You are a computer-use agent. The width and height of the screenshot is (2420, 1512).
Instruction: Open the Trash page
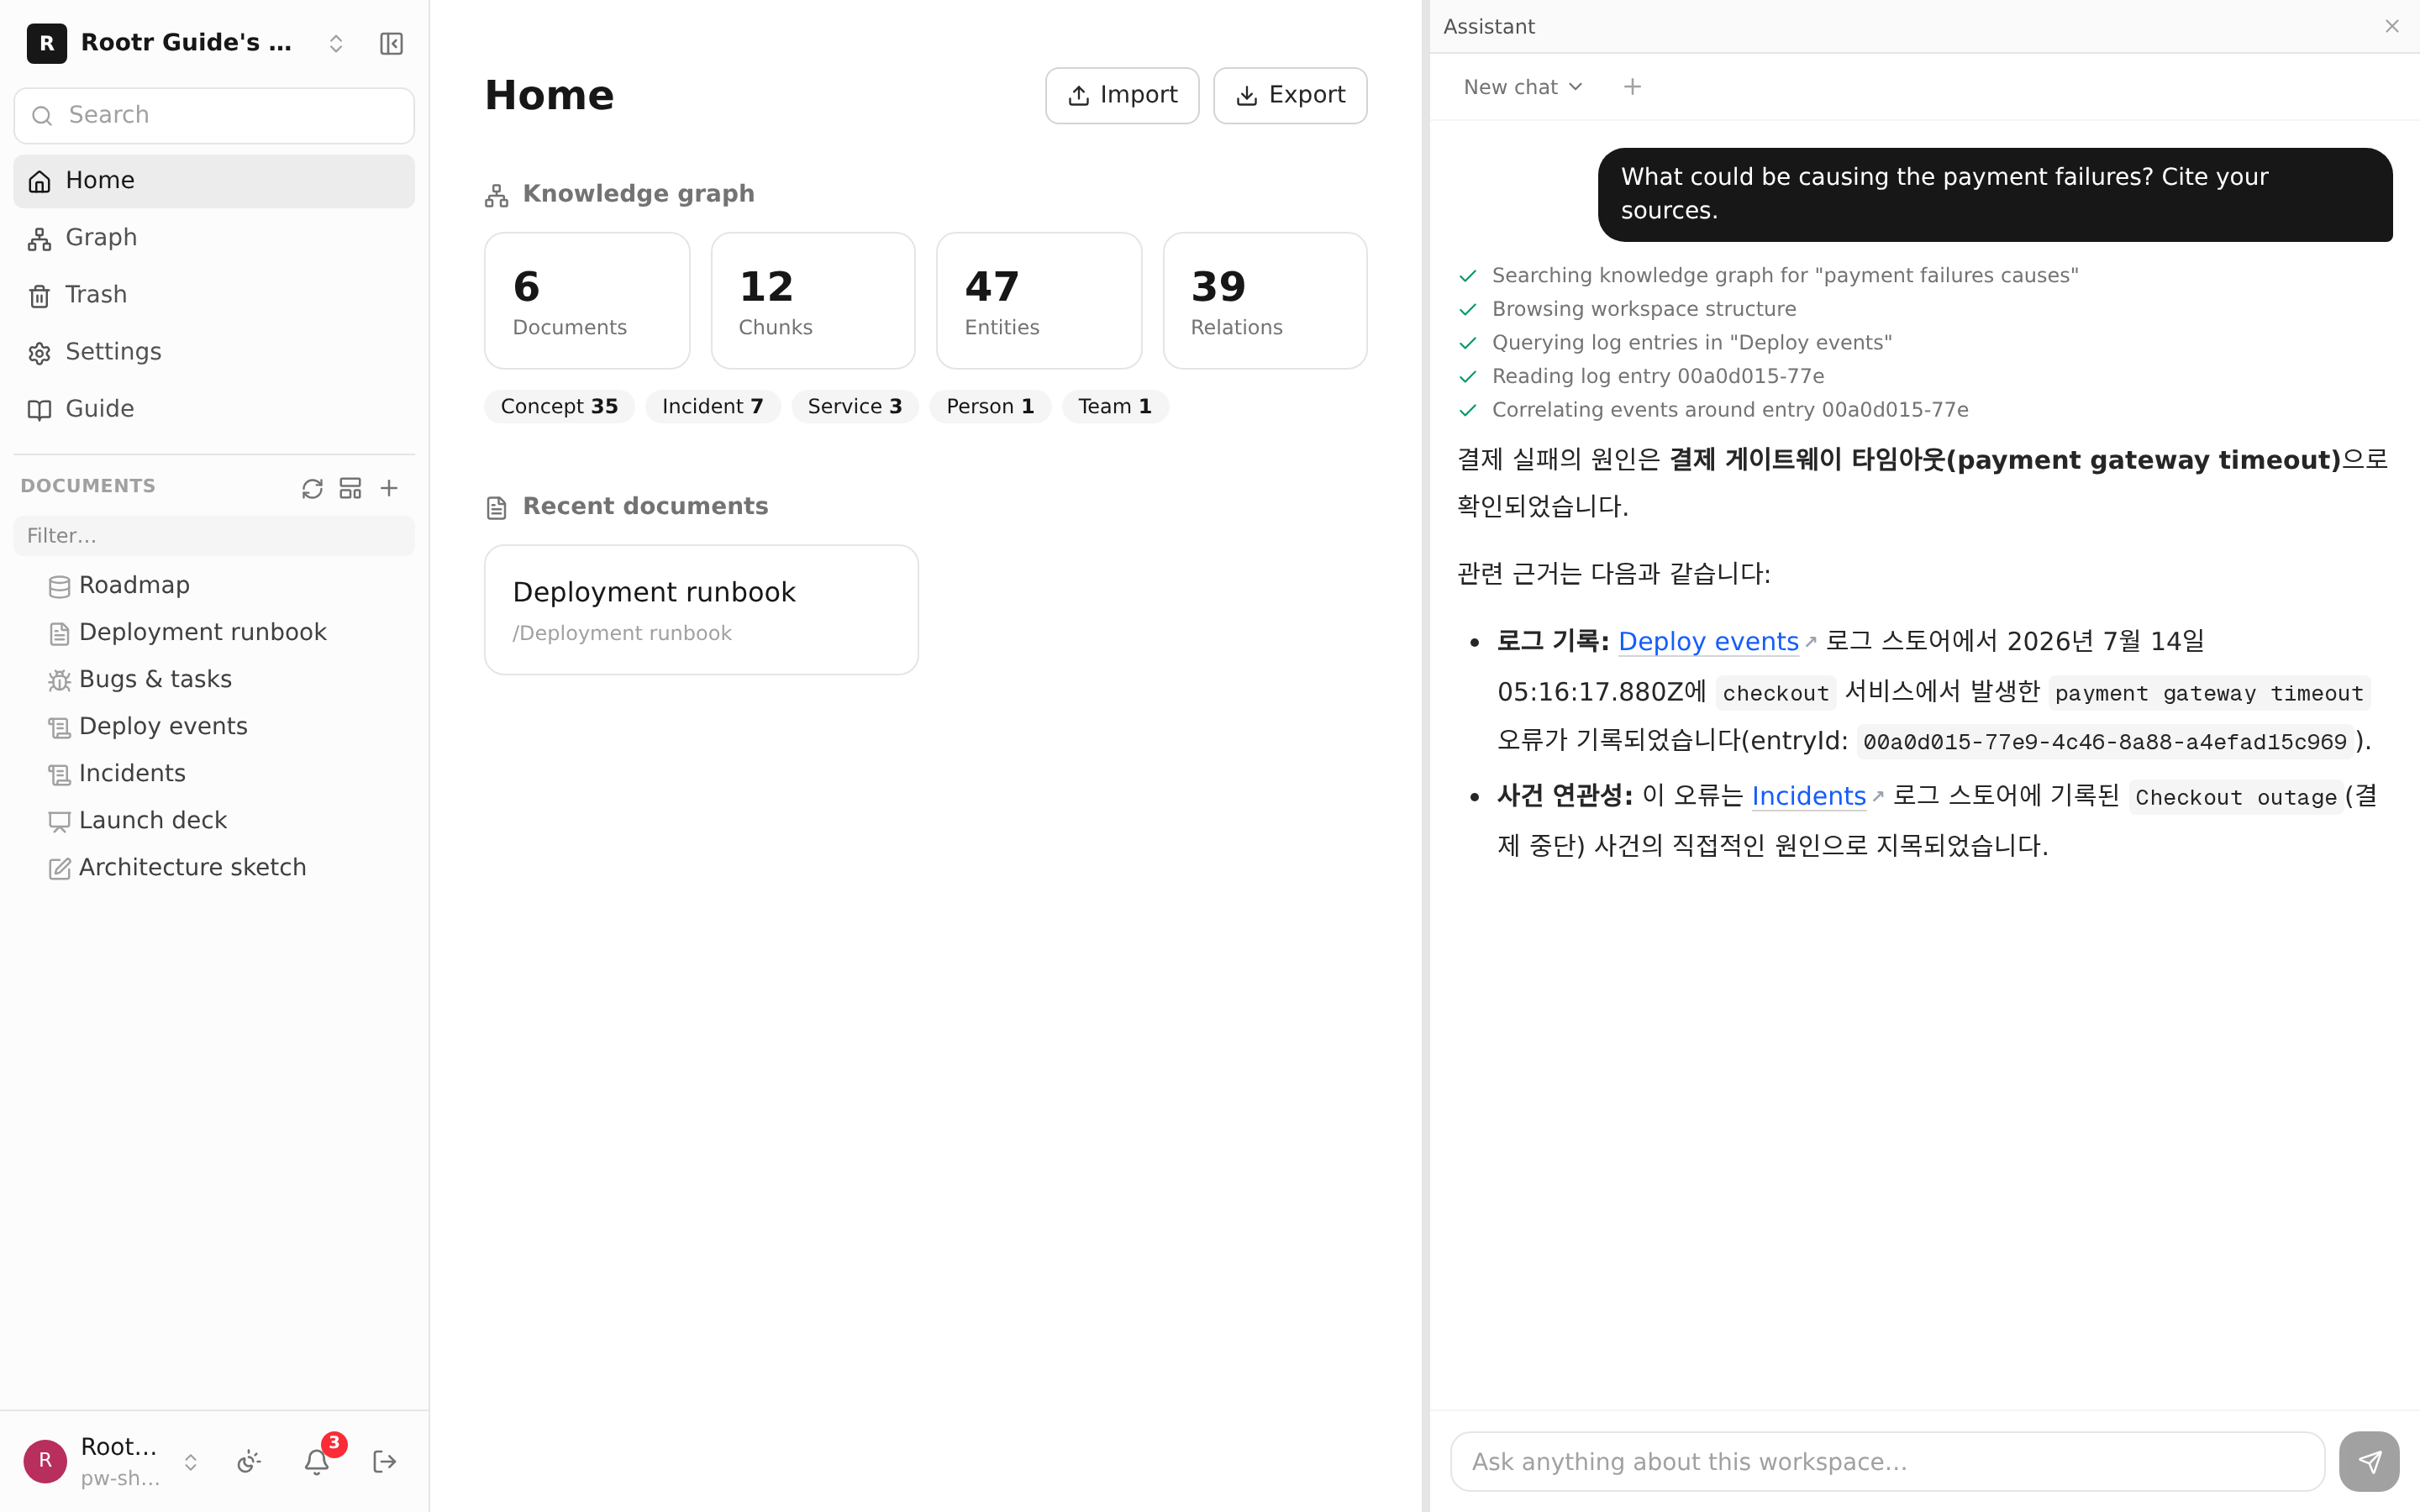214,294
